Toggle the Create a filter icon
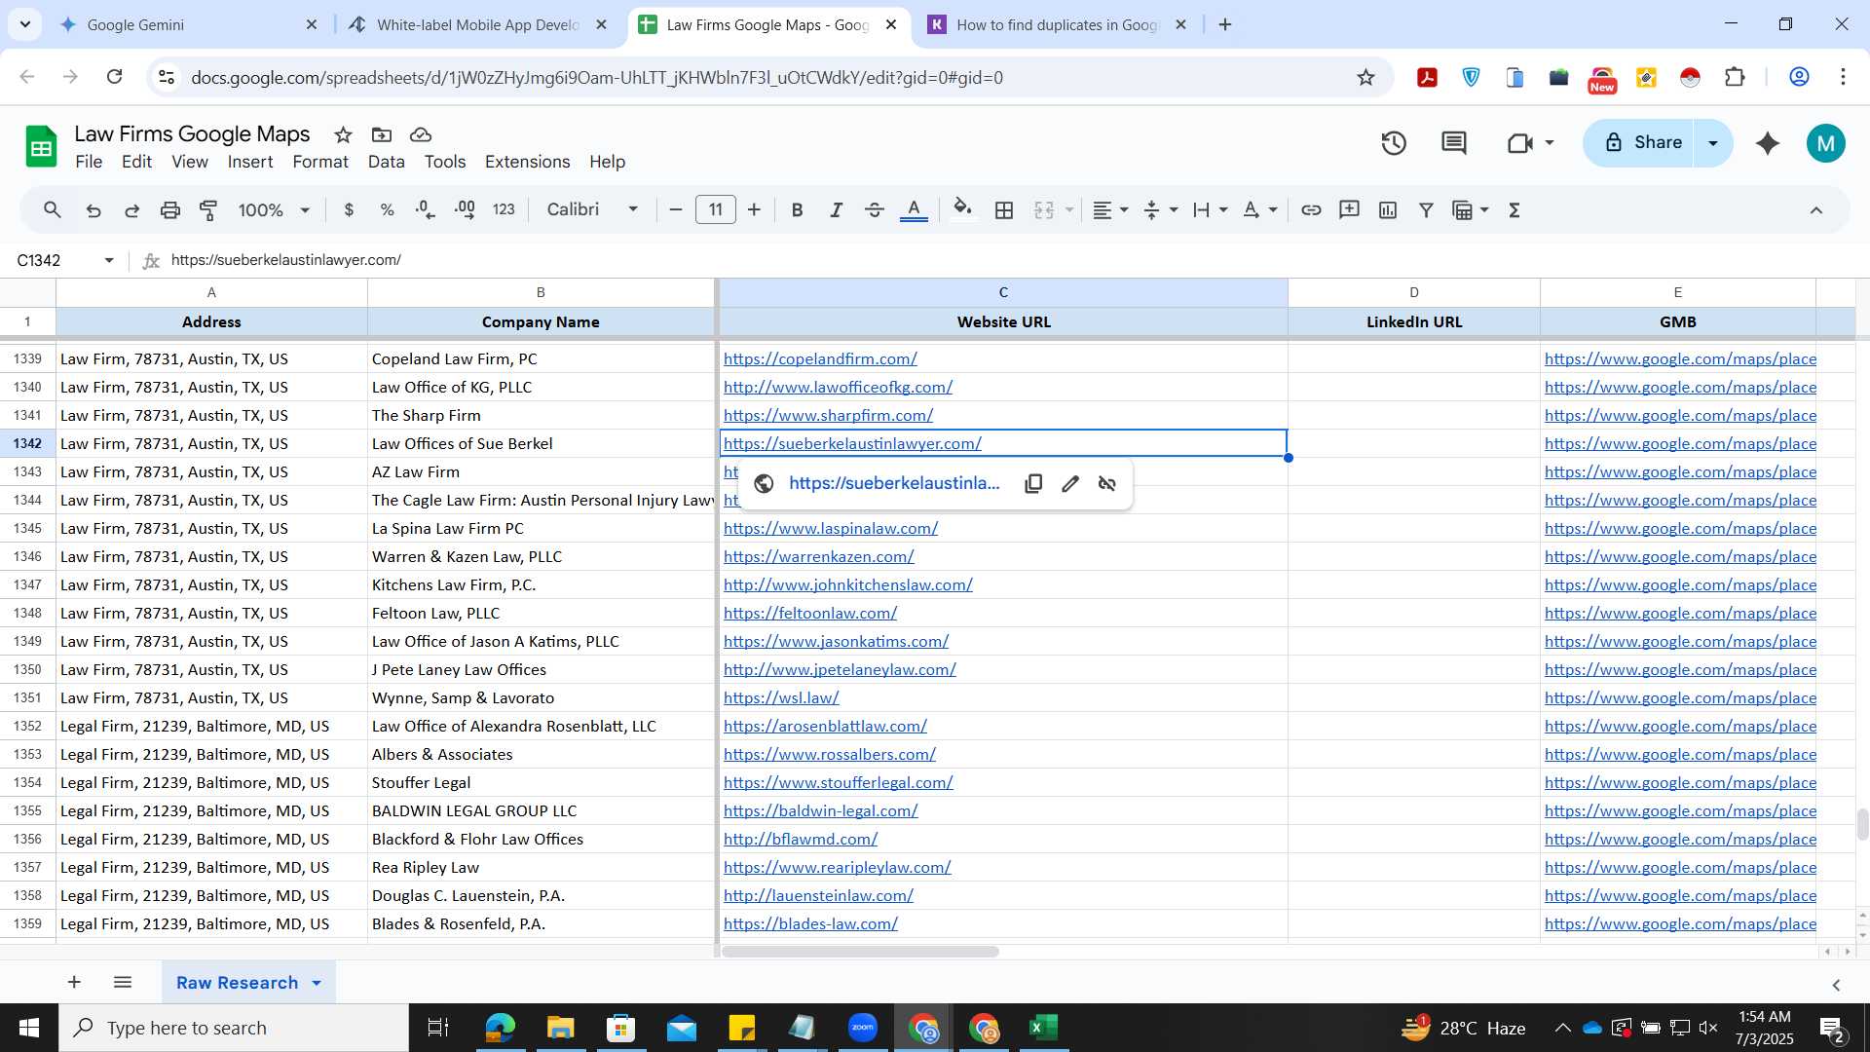This screenshot has width=1870, height=1052. pos(1426,209)
